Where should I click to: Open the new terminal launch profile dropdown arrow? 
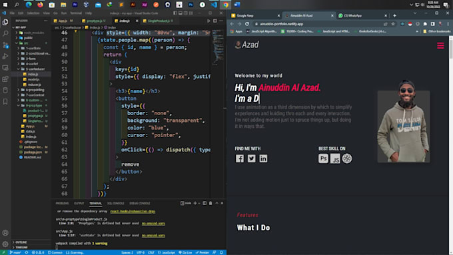(x=199, y=203)
